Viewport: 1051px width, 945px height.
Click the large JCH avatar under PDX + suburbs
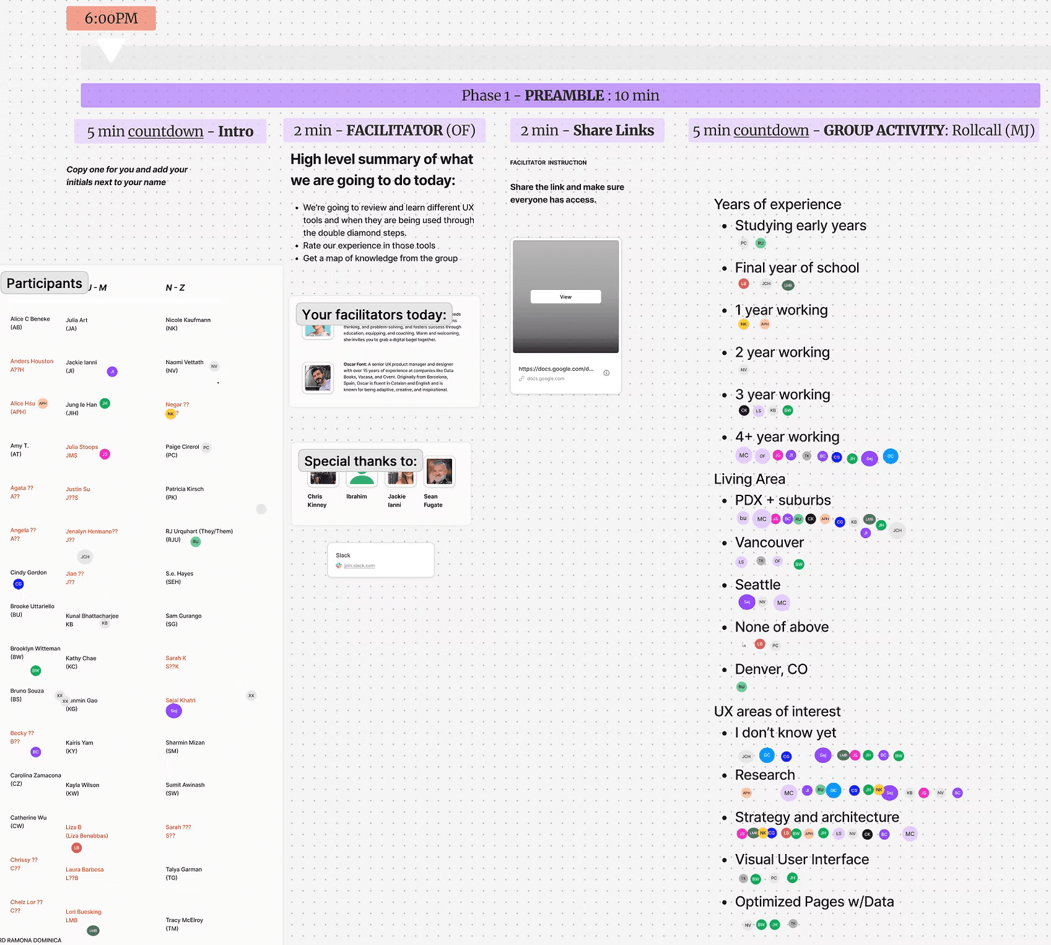point(897,530)
